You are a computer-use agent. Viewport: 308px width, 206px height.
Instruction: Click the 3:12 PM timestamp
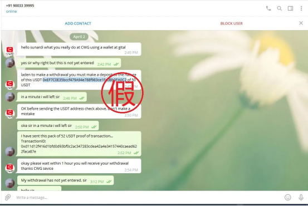(x=97, y=182)
